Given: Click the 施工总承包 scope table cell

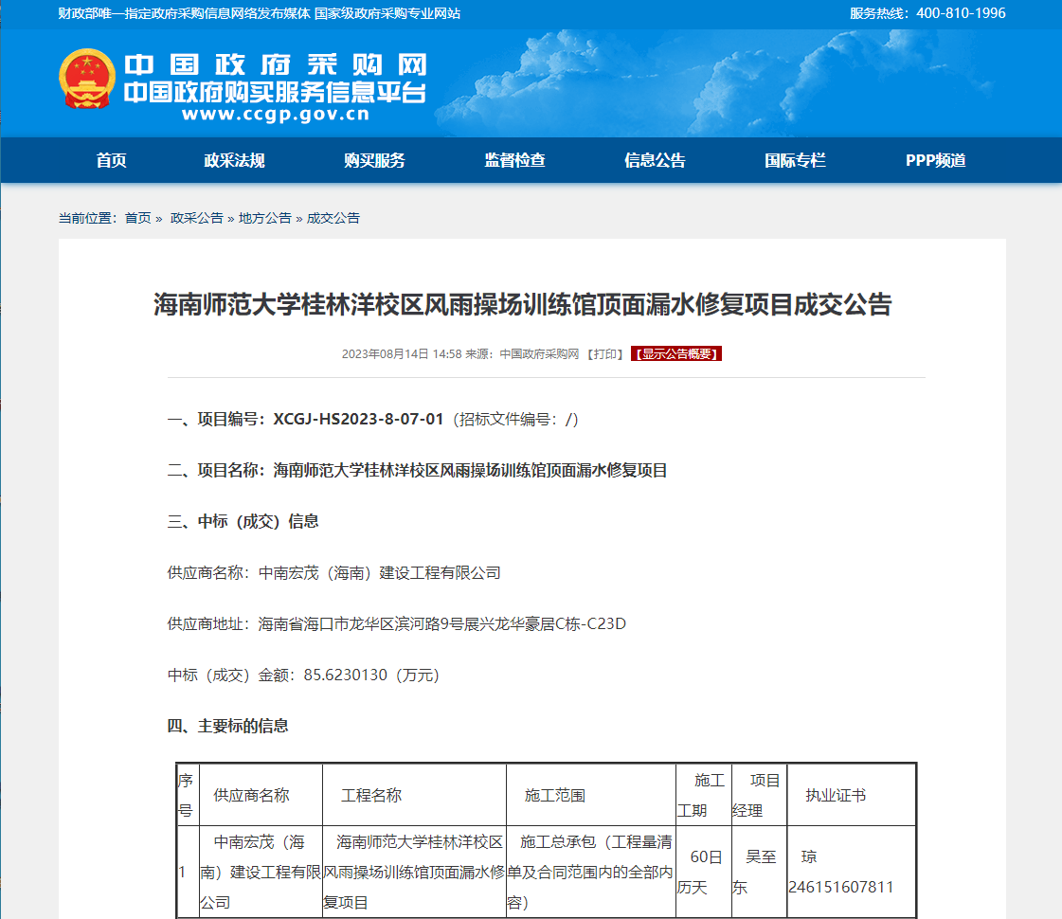Looking at the screenshot, I should coord(591,873).
